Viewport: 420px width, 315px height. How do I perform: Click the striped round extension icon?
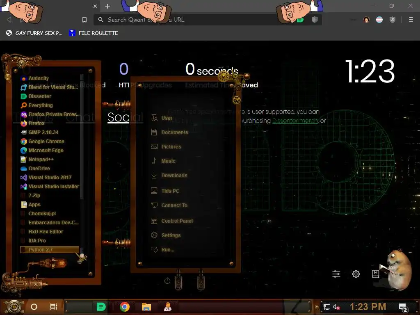pos(379,20)
